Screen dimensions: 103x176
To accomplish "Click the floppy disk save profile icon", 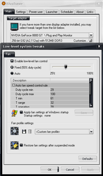I will [x=24, y=131].
